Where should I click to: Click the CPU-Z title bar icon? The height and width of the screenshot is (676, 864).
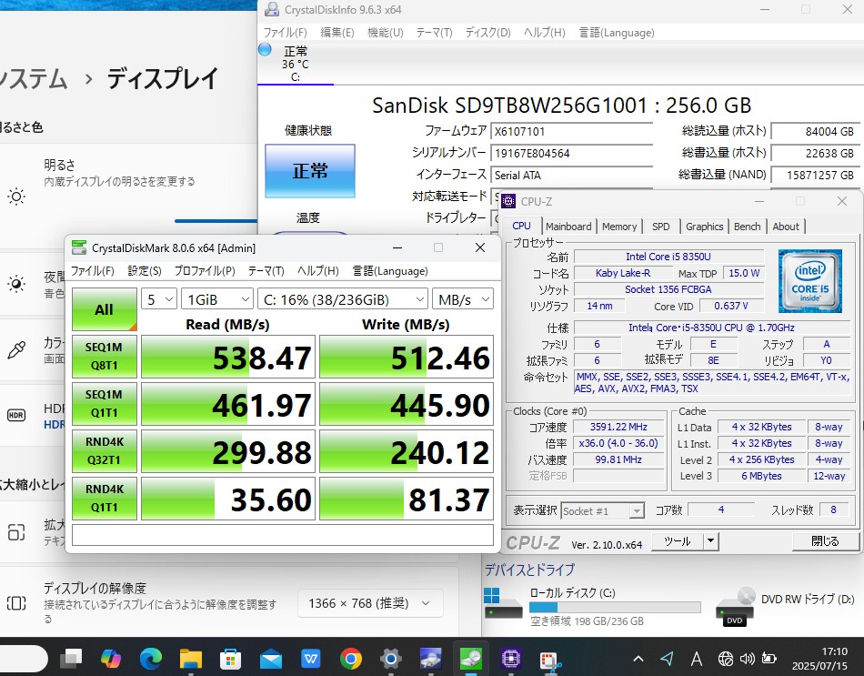[508, 201]
